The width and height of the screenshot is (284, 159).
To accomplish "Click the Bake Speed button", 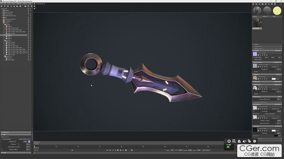I will 206,150.
